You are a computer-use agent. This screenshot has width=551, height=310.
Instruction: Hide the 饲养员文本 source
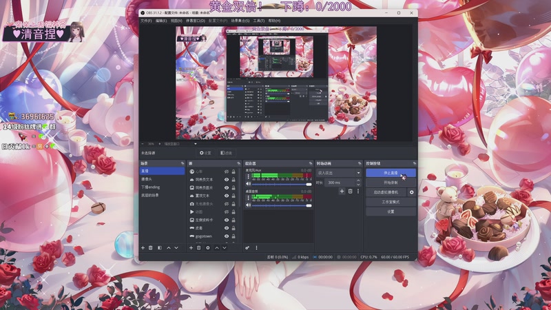227,180
